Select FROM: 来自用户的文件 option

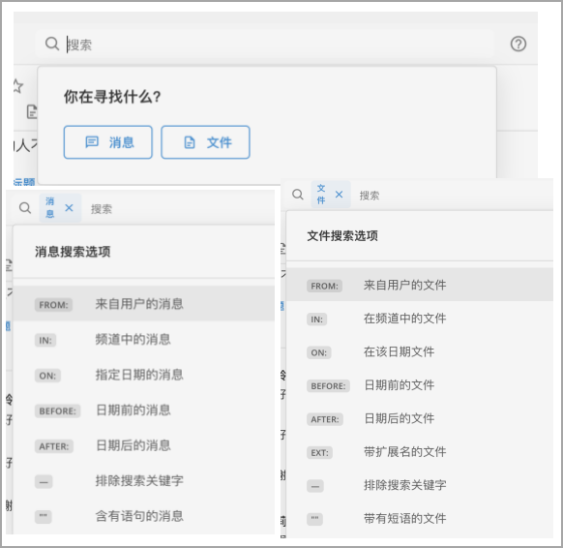click(420, 285)
